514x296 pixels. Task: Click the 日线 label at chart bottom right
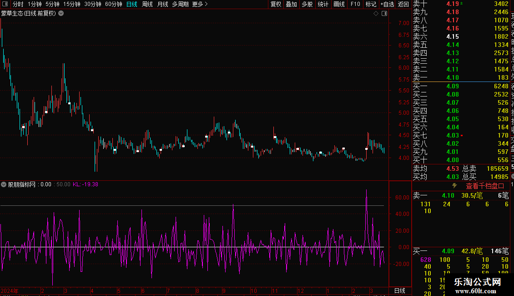(399, 291)
